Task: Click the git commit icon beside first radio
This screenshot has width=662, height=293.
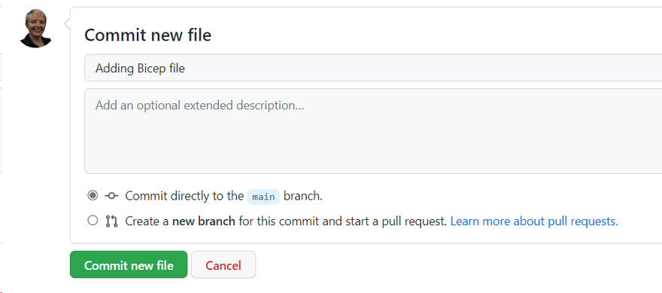Action: point(111,196)
